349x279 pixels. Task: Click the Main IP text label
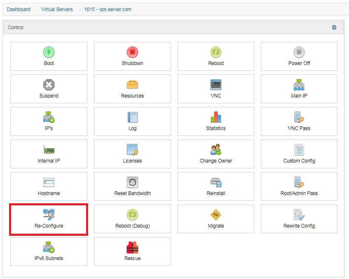click(299, 95)
